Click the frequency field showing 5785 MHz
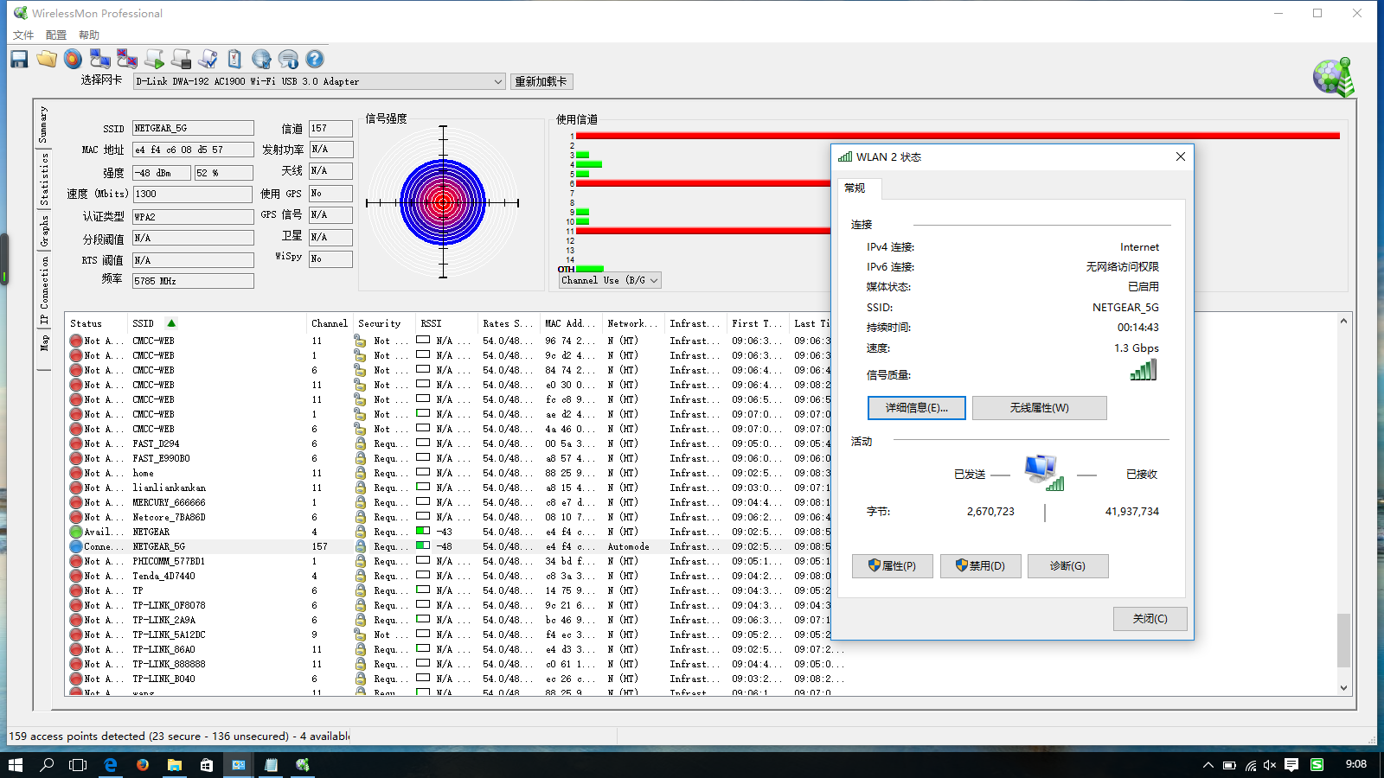This screenshot has height=778, width=1384. (193, 281)
